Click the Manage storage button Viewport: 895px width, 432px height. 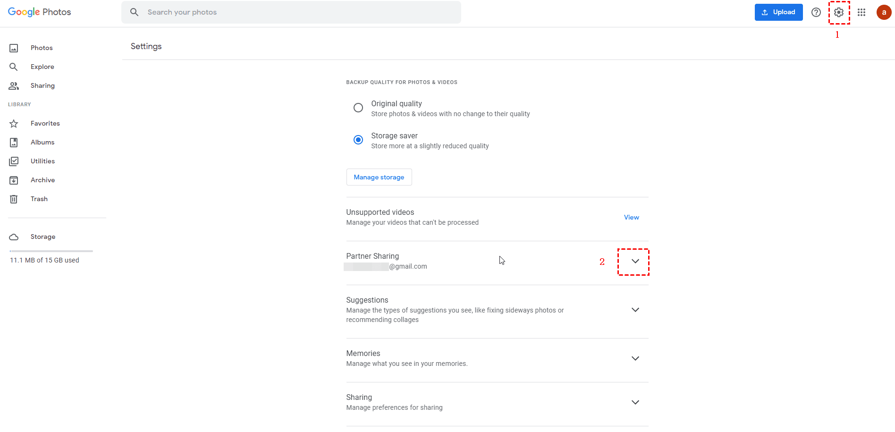pos(379,178)
